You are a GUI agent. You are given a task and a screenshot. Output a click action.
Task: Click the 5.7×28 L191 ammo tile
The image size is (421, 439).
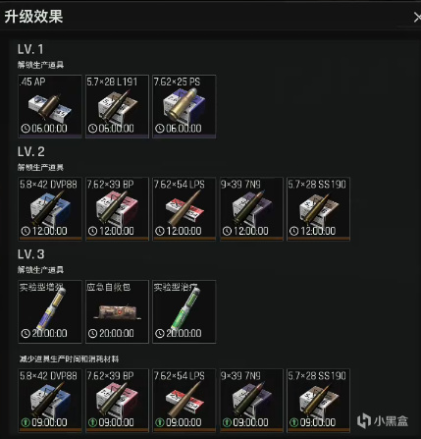pyautogui.click(x=117, y=106)
